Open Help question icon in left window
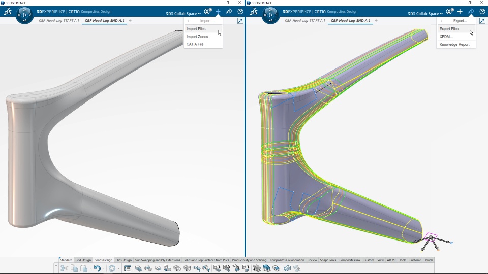The image size is (488, 274). pos(240,12)
